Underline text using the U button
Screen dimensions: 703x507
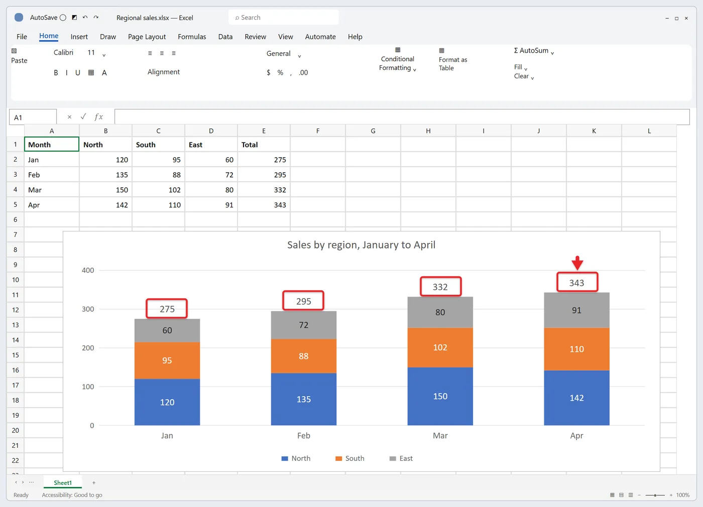coord(78,73)
